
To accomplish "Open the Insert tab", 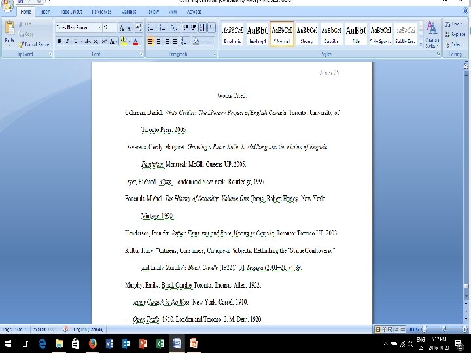I will click(x=45, y=12).
